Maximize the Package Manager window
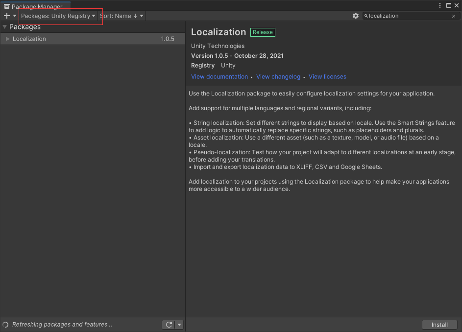Image resolution: width=462 pixels, height=332 pixels. 448,5
